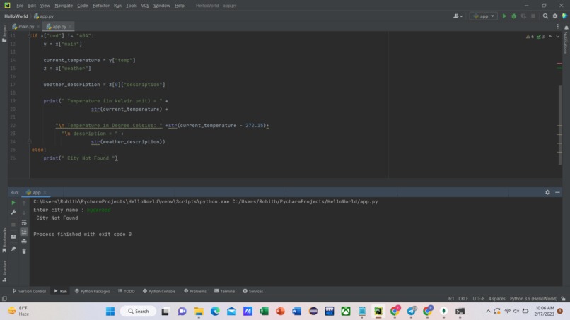Hide the Run tool window
The image size is (570, 320).
(x=557, y=192)
